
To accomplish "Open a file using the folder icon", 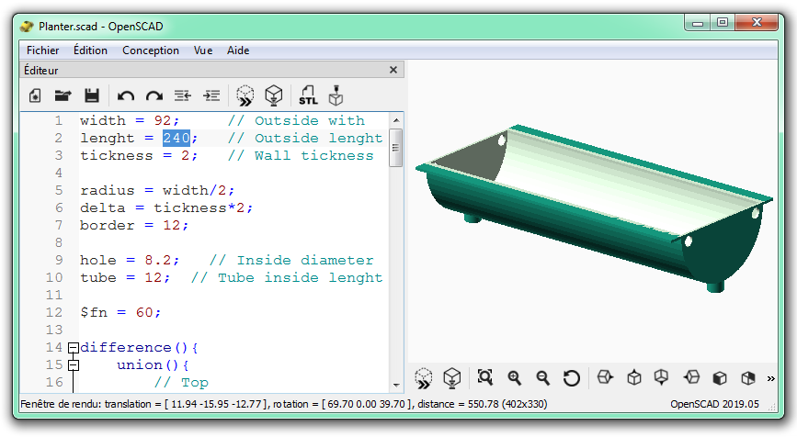I will tap(63, 95).
